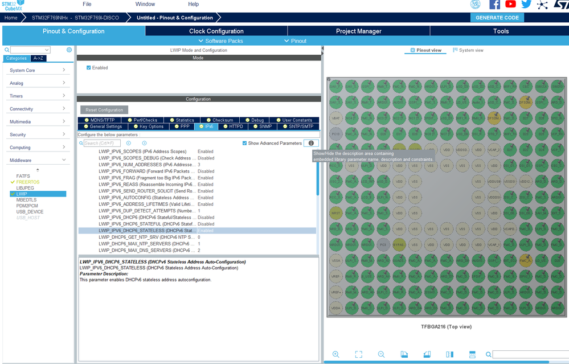Open the category search combo box
This screenshot has width=569, height=364.
pyautogui.click(x=30, y=50)
